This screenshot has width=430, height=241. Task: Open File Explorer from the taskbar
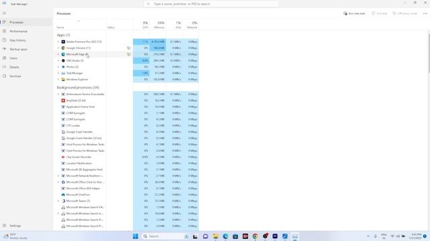216,236
